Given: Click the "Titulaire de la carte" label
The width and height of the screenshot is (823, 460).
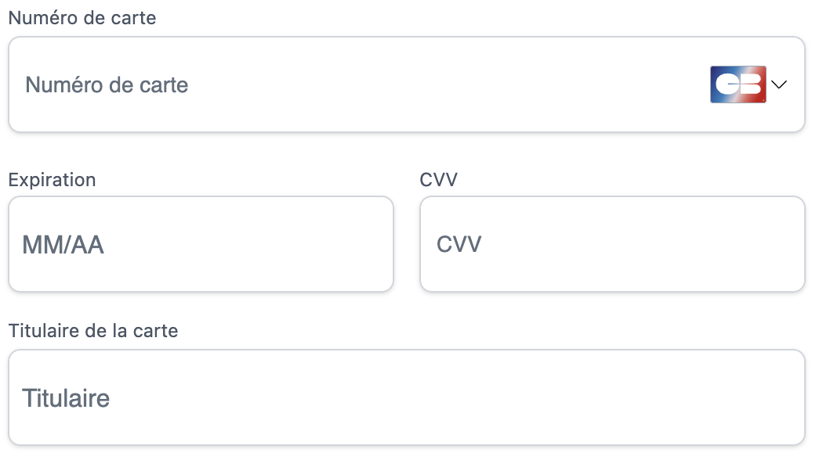Looking at the screenshot, I should pyautogui.click(x=93, y=331).
